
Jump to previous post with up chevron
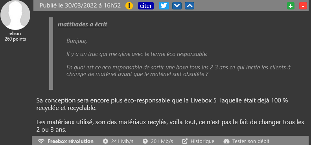click(190, 6)
